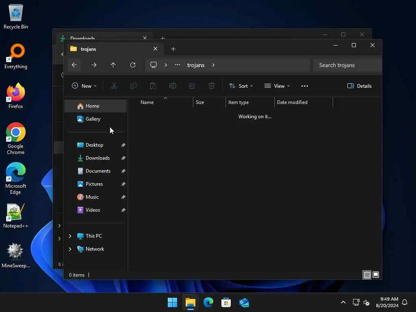Open the Recycle Bin desktop icon

pos(16,16)
